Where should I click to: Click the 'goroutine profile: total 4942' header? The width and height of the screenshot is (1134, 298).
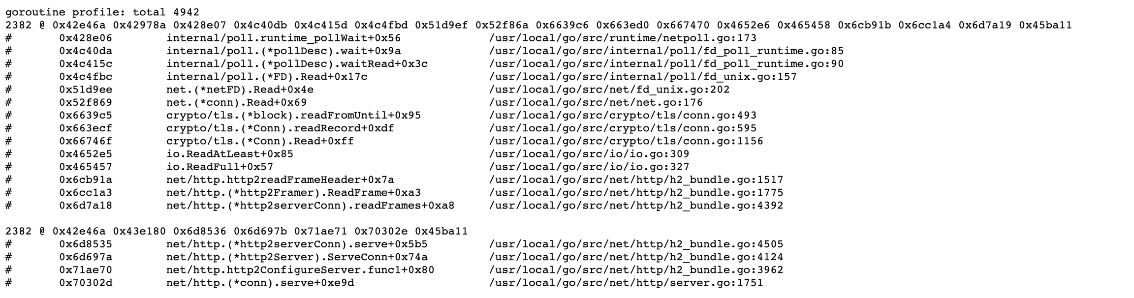click(x=102, y=12)
